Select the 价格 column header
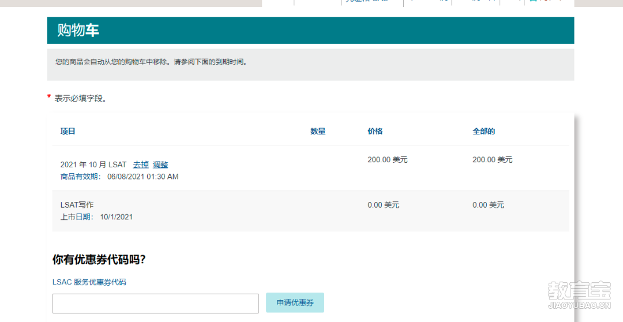Screen dimensions: 623x322 (x=375, y=131)
